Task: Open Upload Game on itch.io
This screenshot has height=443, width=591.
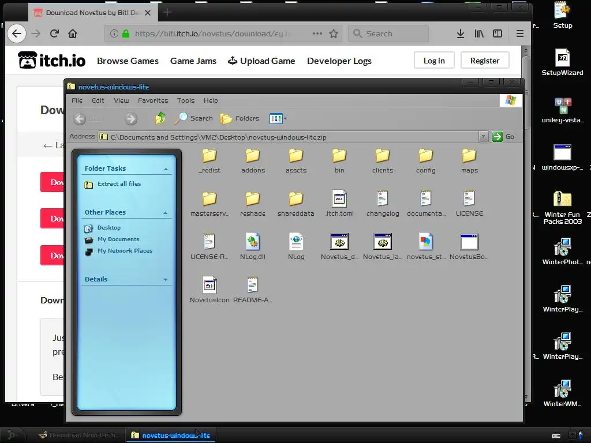Action: (x=261, y=61)
